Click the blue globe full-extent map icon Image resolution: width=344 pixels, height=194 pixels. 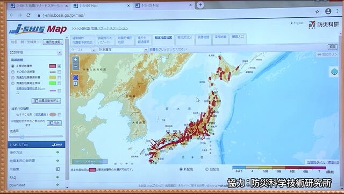75,78
